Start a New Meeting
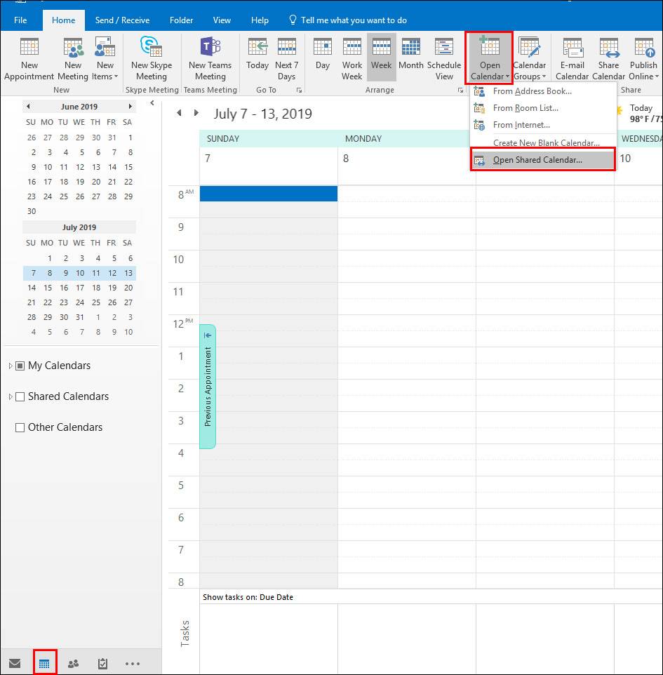Viewport: 663px width, 675px height. [72, 59]
